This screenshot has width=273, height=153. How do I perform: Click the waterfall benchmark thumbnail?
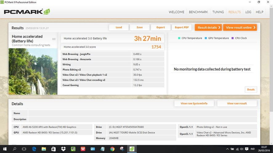pos(33,71)
